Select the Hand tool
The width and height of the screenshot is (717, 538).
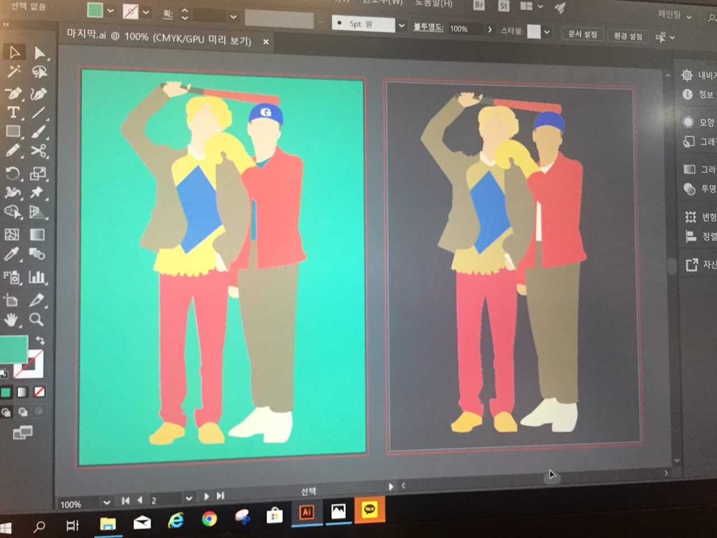coord(11,320)
